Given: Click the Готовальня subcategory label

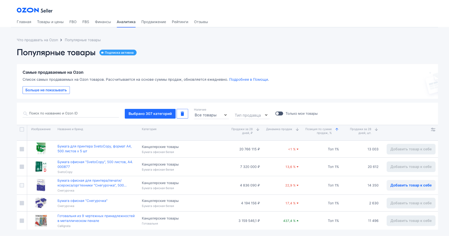Looking at the screenshot, I should click(x=150, y=224).
